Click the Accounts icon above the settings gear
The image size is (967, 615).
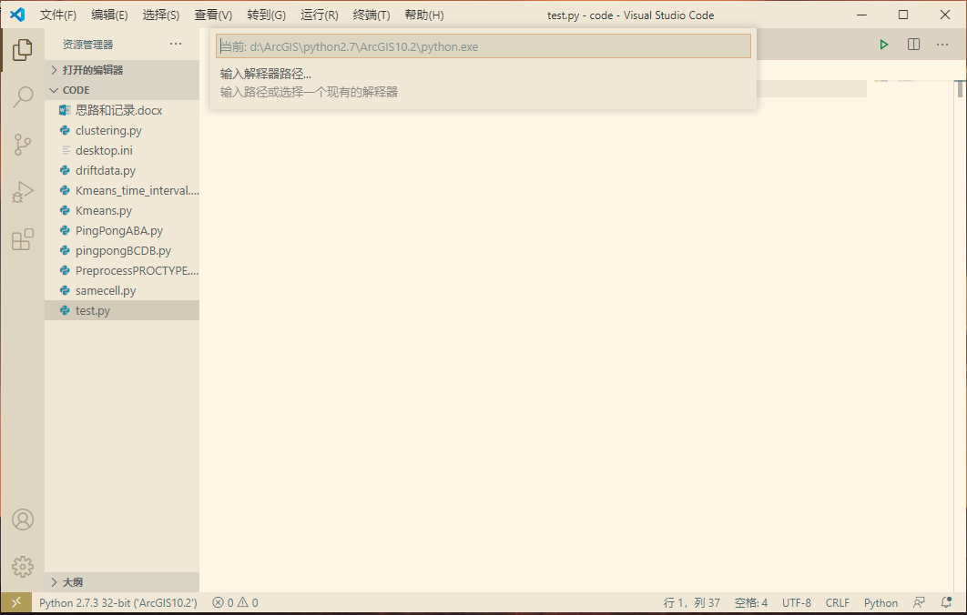[x=22, y=519]
